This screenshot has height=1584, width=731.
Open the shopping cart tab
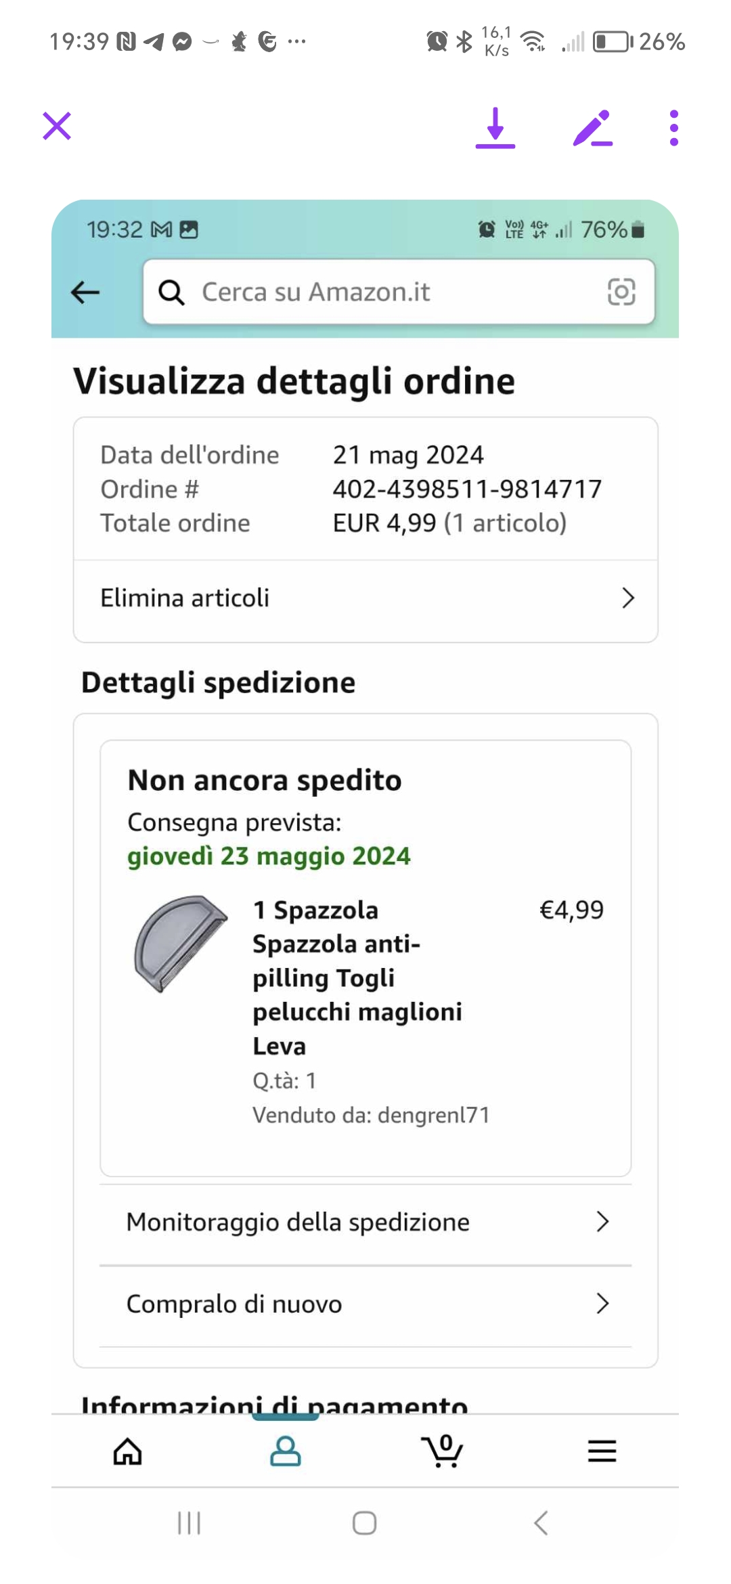click(x=443, y=1451)
